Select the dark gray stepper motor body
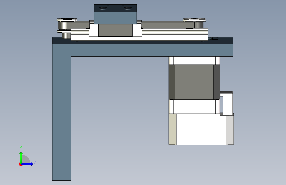Viewport: 286px width, 185px height. coord(194,82)
